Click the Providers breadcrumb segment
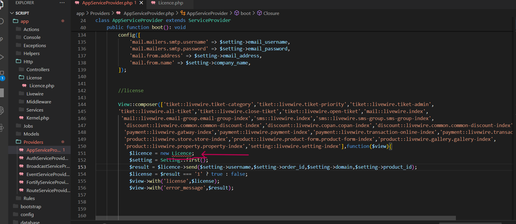516x224 pixels. 100,13
